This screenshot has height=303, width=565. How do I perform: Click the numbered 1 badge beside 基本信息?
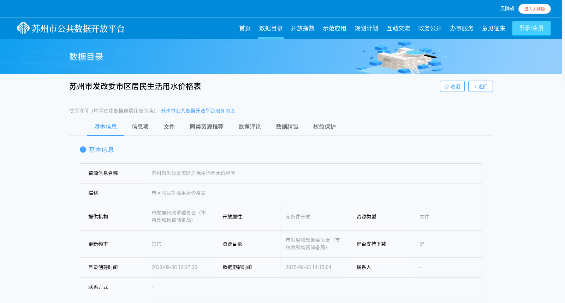pyautogui.click(x=83, y=150)
